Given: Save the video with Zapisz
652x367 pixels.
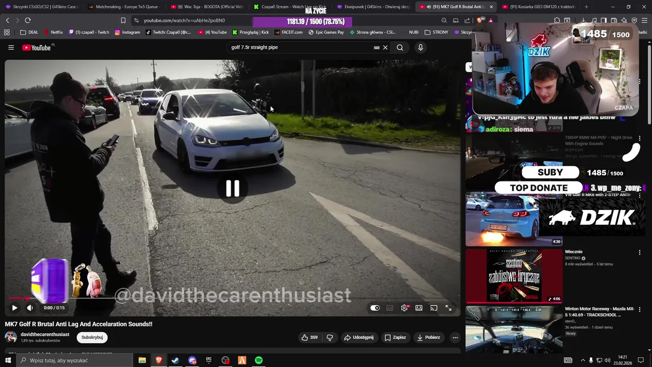Looking at the screenshot, I should click(395, 337).
